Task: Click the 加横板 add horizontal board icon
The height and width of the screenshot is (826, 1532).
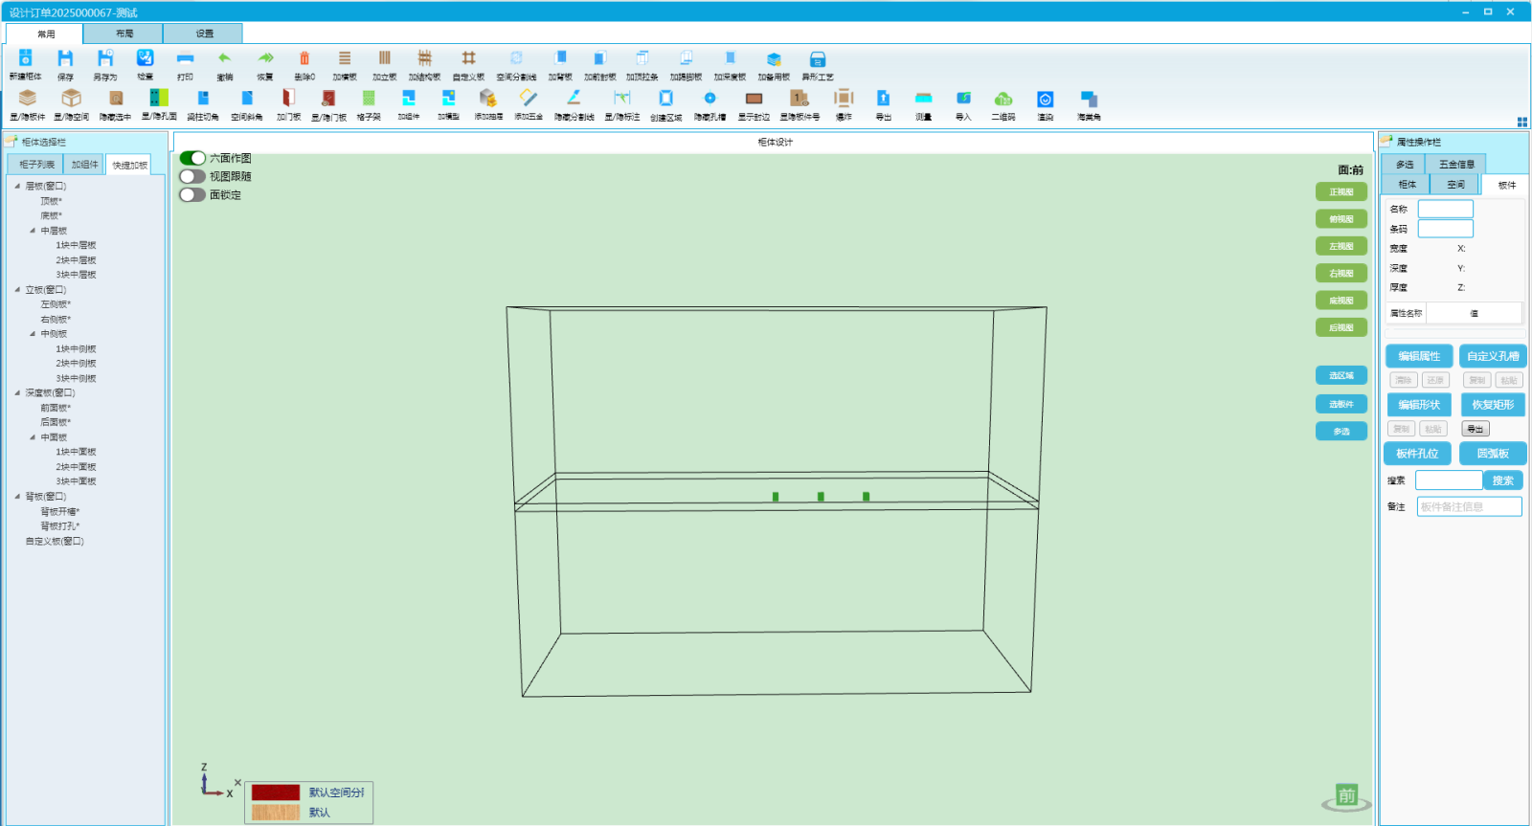Action: (x=345, y=59)
